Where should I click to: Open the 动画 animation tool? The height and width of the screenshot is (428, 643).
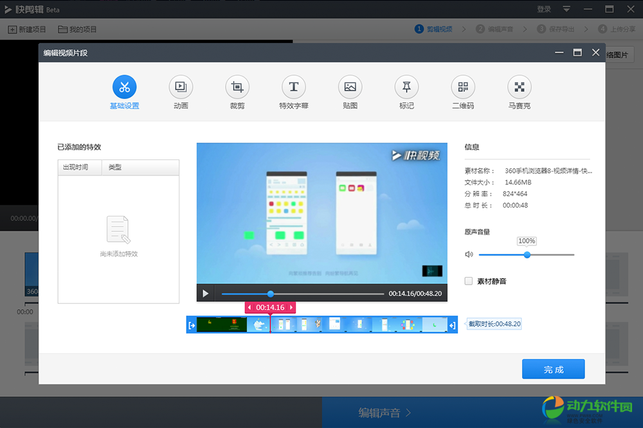coord(181,87)
